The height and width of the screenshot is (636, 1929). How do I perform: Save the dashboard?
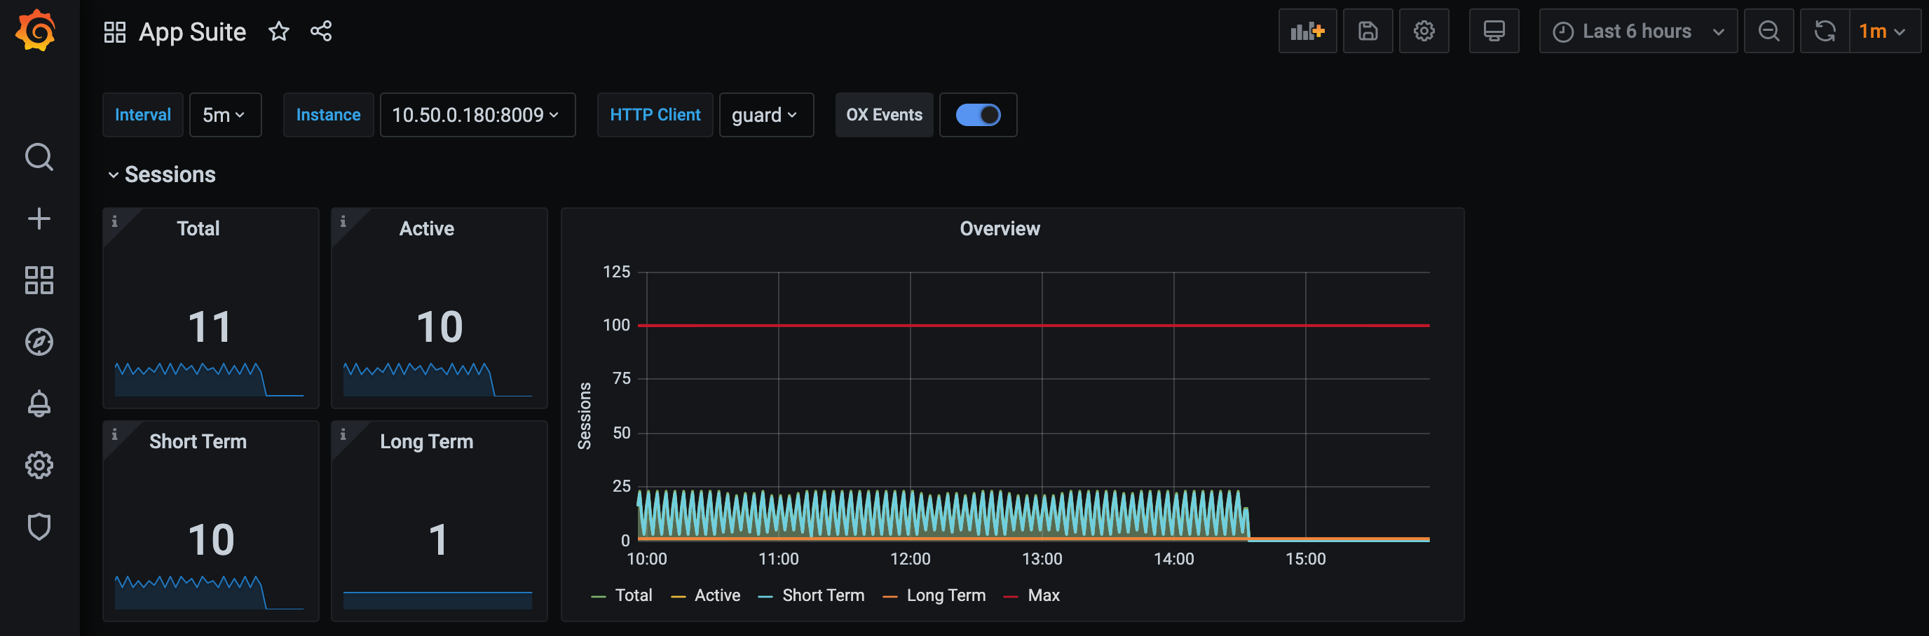pos(1368,32)
